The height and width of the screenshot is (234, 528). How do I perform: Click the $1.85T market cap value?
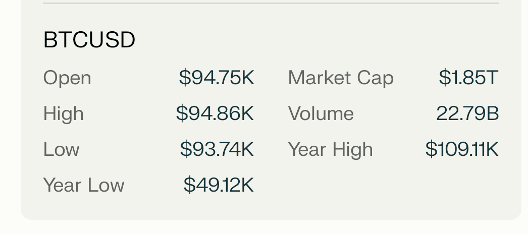(469, 77)
